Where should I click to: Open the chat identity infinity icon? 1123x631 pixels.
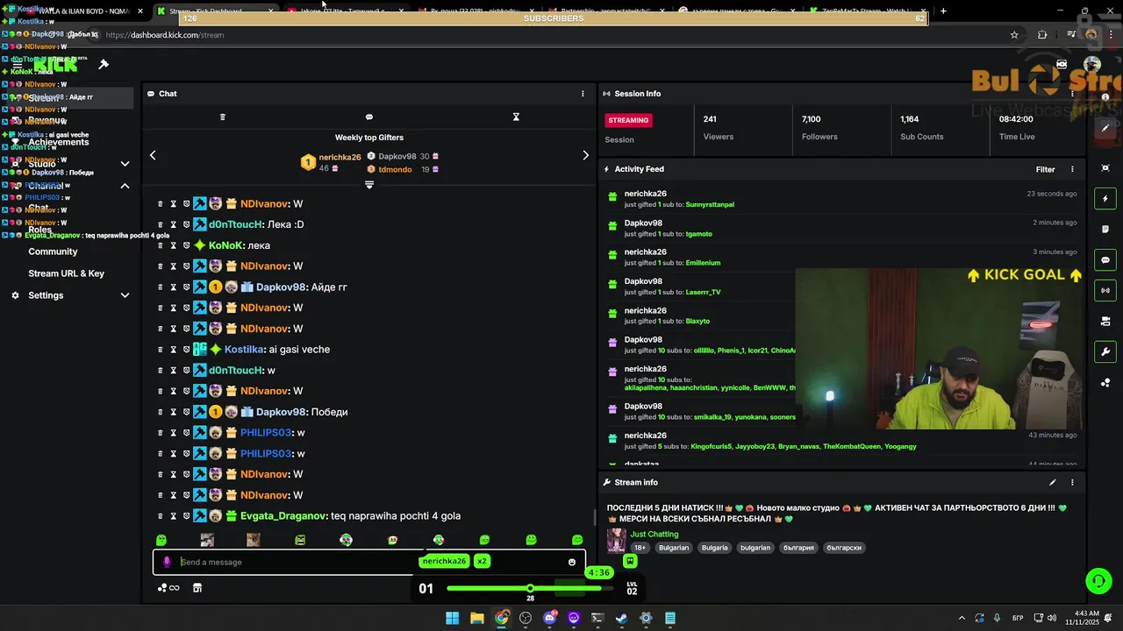(x=168, y=588)
